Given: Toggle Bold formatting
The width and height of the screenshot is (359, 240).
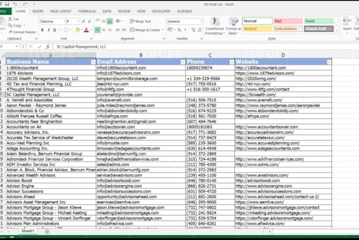Looking at the screenshot, I should coord(42,30).
